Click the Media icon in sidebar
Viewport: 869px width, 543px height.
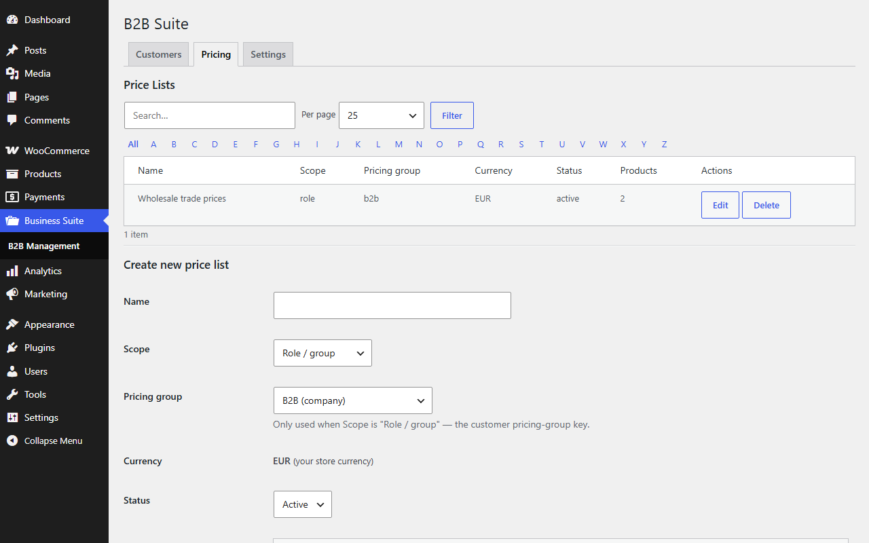12,73
